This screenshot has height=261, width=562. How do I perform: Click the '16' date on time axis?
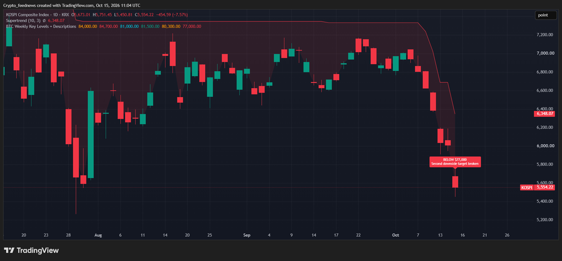(x=462, y=235)
